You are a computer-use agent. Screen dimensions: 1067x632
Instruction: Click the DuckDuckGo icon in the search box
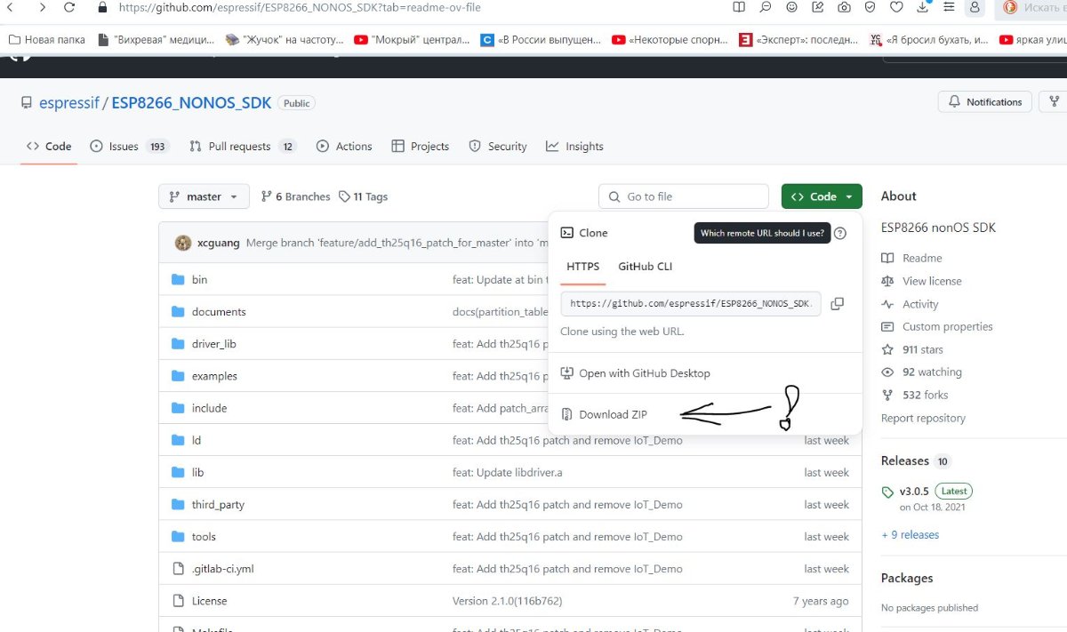pyautogui.click(x=1010, y=7)
